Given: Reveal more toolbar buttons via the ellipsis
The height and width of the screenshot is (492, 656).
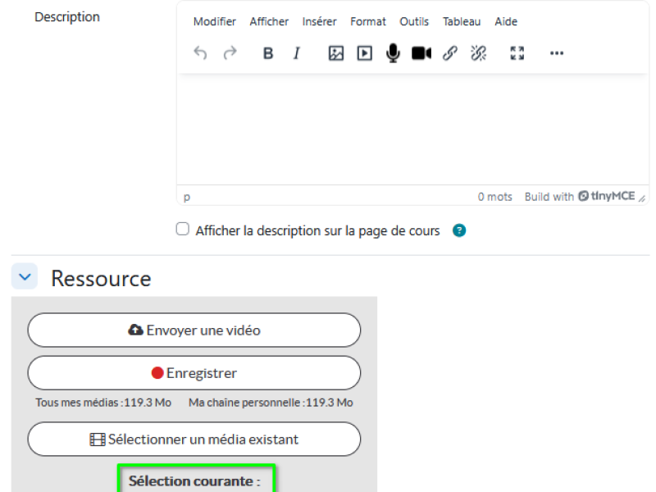Looking at the screenshot, I should point(557,53).
